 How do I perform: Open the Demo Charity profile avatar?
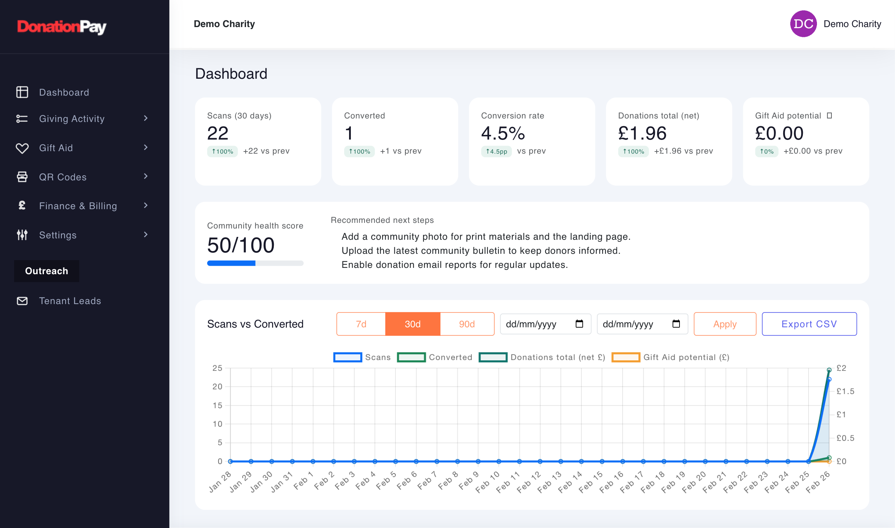pyautogui.click(x=803, y=24)
